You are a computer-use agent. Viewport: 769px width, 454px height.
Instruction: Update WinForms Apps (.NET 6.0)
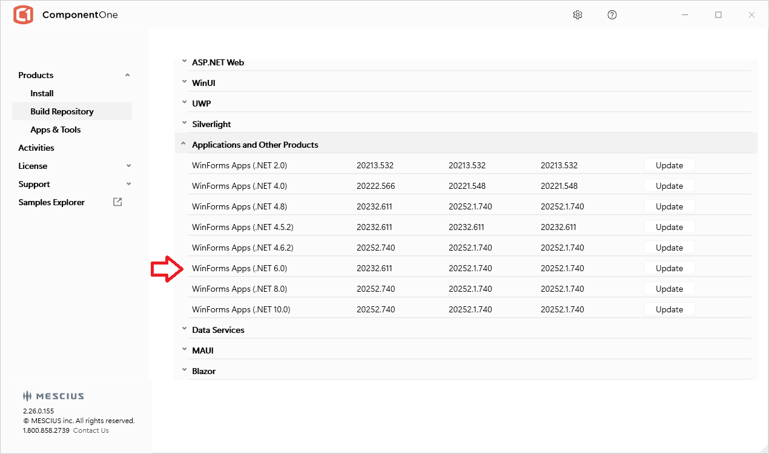[x=669, y=268]
